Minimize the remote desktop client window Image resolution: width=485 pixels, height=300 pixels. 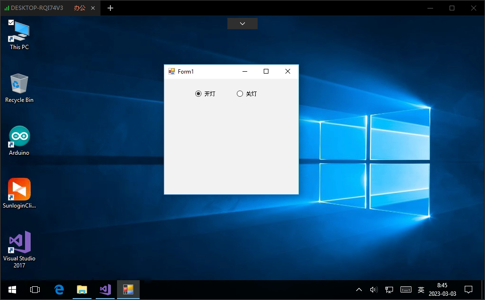pos(430,8)
